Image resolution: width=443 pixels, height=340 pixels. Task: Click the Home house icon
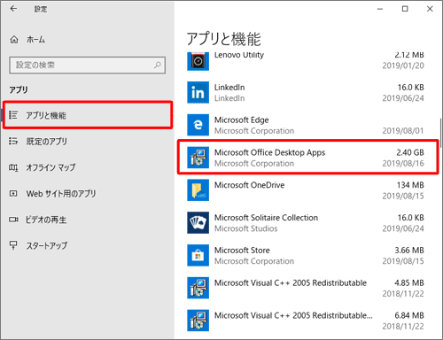(14, 40)
